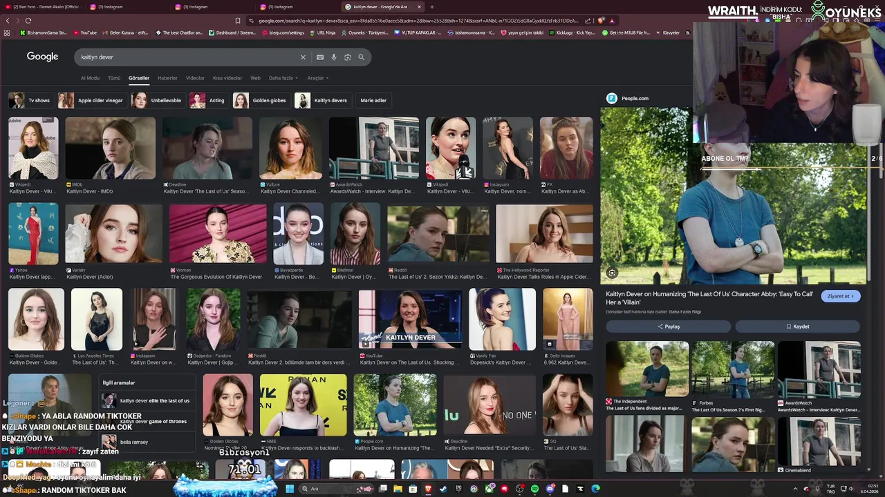Open the Haberler results tab
The image size is (885, 497).
pyautogui.click(x=167, y=78)
